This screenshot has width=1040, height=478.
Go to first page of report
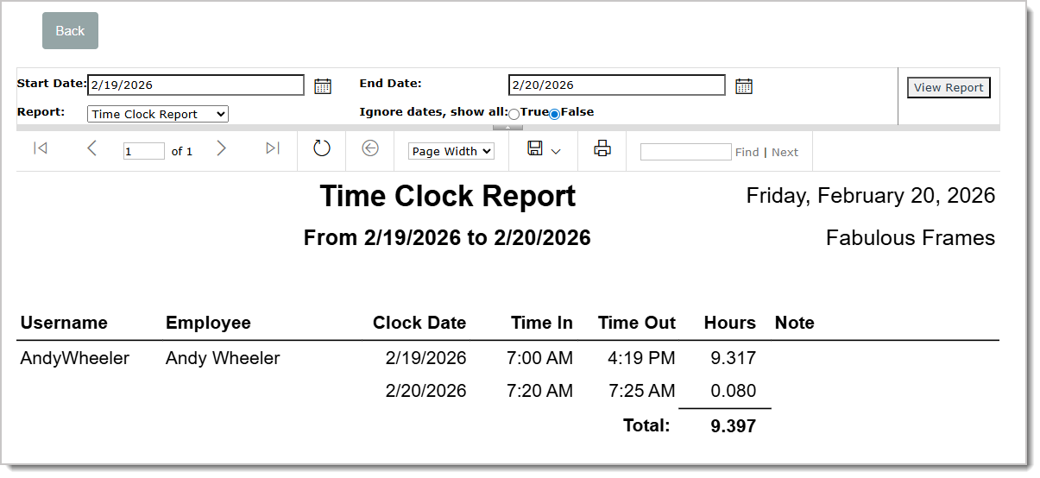pyautogui.click(x=40, y=148)
